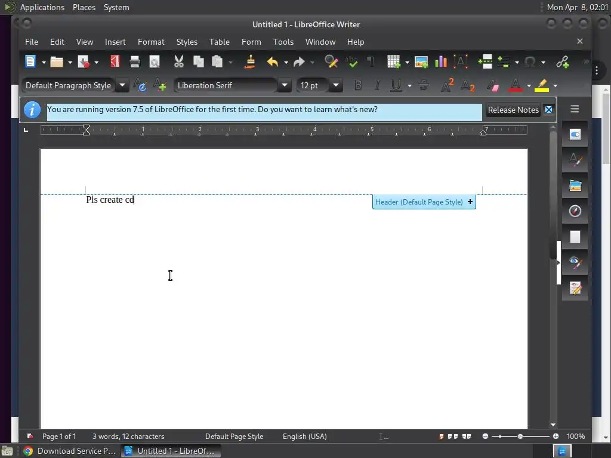Open the sidebar Properties panel
Screen dimensions: 611x458
tap(575, 135)
